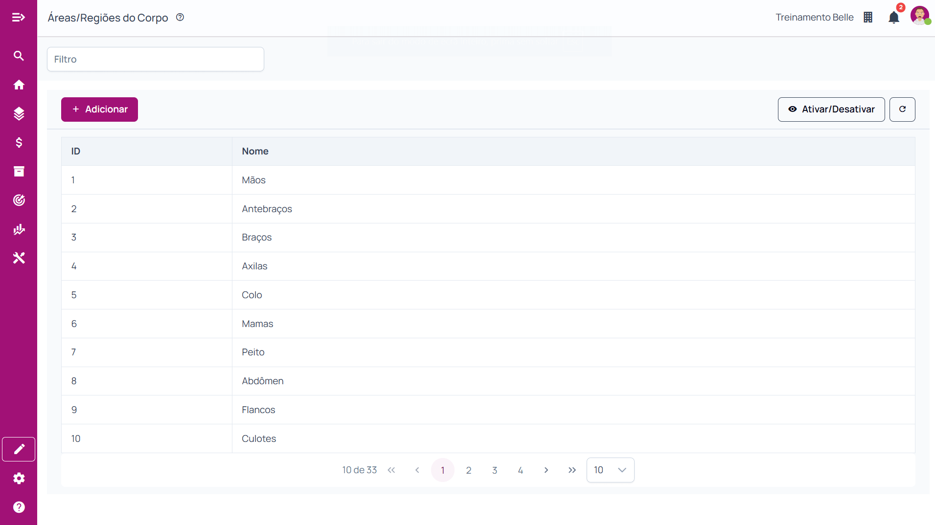This screenshot has height=525, width=935.
Task: Open the gear settings icon in the sidebar
Action: (x=19, y=478)
